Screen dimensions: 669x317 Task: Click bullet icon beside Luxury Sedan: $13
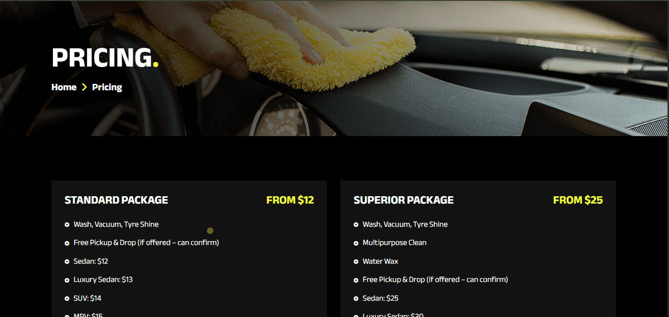click(67, 280)
